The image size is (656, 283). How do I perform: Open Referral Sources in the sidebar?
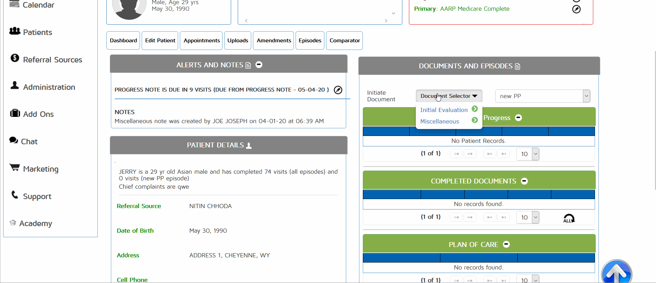click(52, 60)
